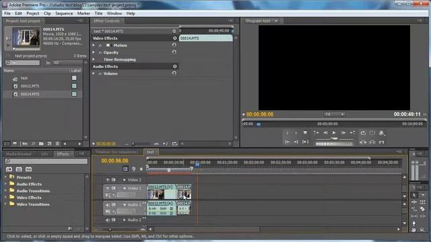Play In to Out button
Screen dimensions: 431x242
(305, 142)
